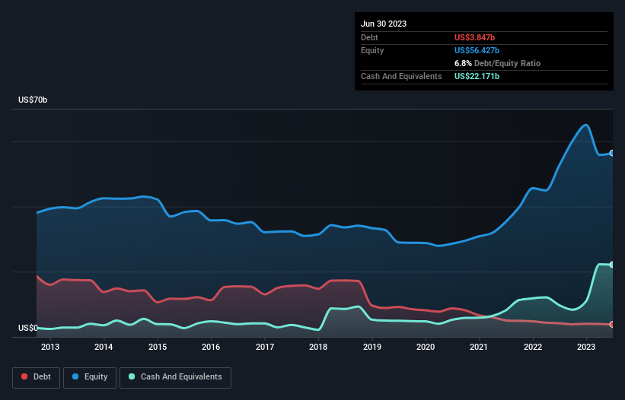Click the Equity row label in tooltip
Image resolution: width=625 pixels, height=400 pixels.
tap(372, 50)
